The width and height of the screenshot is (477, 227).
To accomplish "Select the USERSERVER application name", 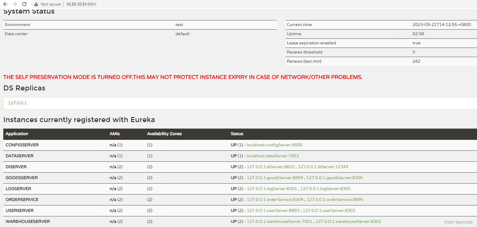I will pyautogui.click(x=20, y=210).
